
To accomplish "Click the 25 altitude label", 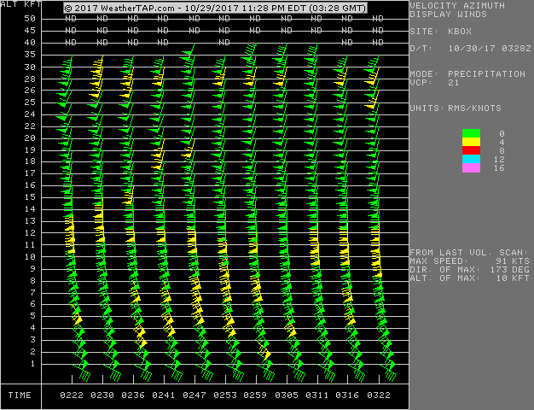I will pyautogui.click(x=30, y=102).
